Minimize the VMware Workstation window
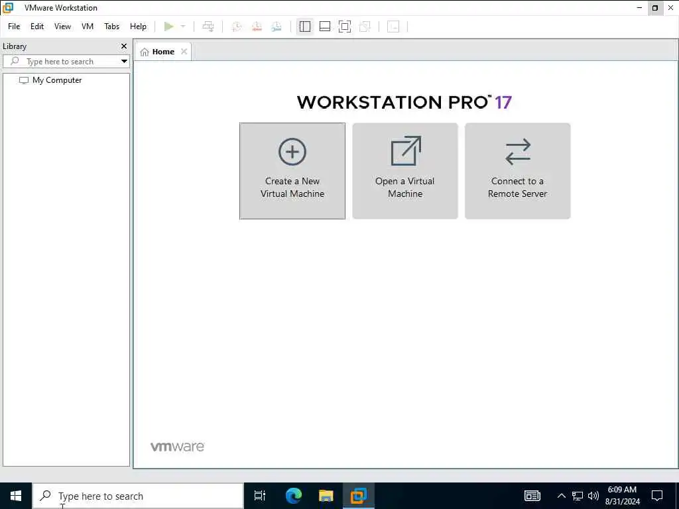 (x=640, y=8)
